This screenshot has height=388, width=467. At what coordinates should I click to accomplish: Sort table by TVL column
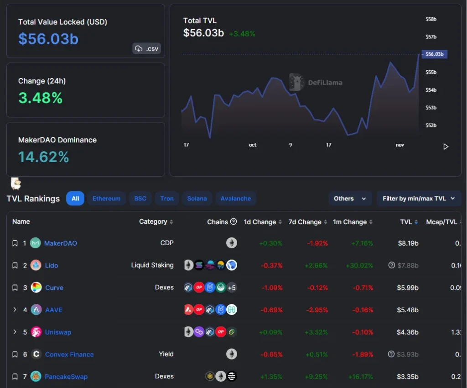point(409,222)
